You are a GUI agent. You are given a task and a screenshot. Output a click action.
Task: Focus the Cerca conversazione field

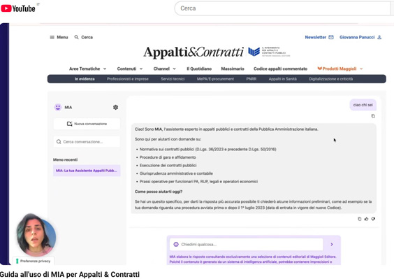[87, 142]
